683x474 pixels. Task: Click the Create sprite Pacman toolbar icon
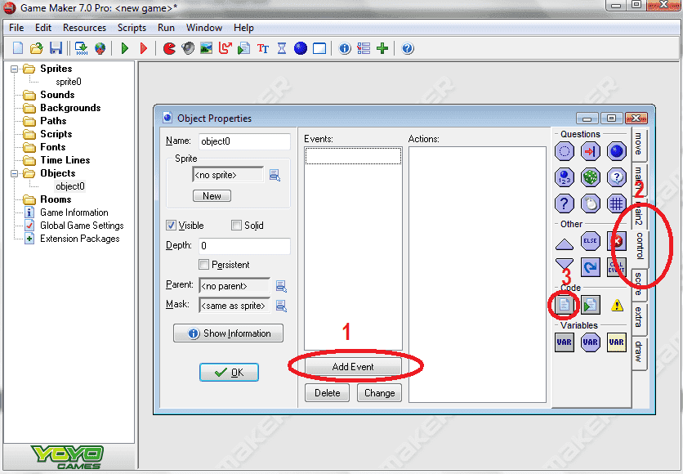(169, 48)
